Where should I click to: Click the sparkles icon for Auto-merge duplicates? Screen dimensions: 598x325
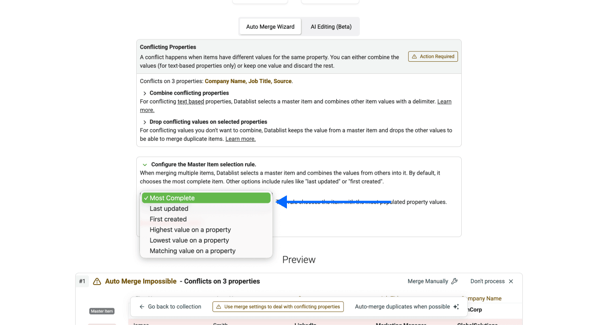456,306
